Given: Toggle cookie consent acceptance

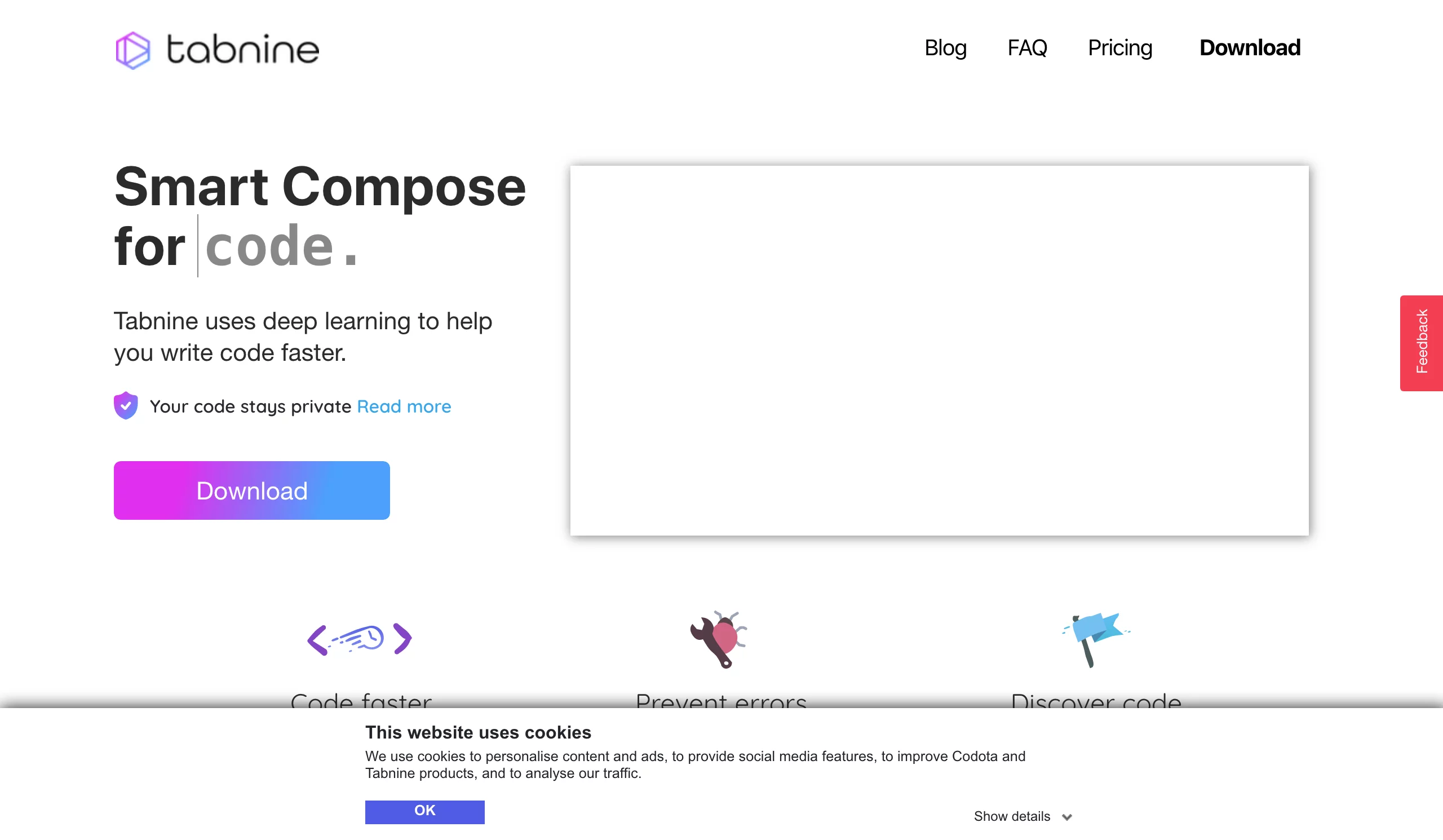Looking at the screenshot, I should click(x=424, y=811).
